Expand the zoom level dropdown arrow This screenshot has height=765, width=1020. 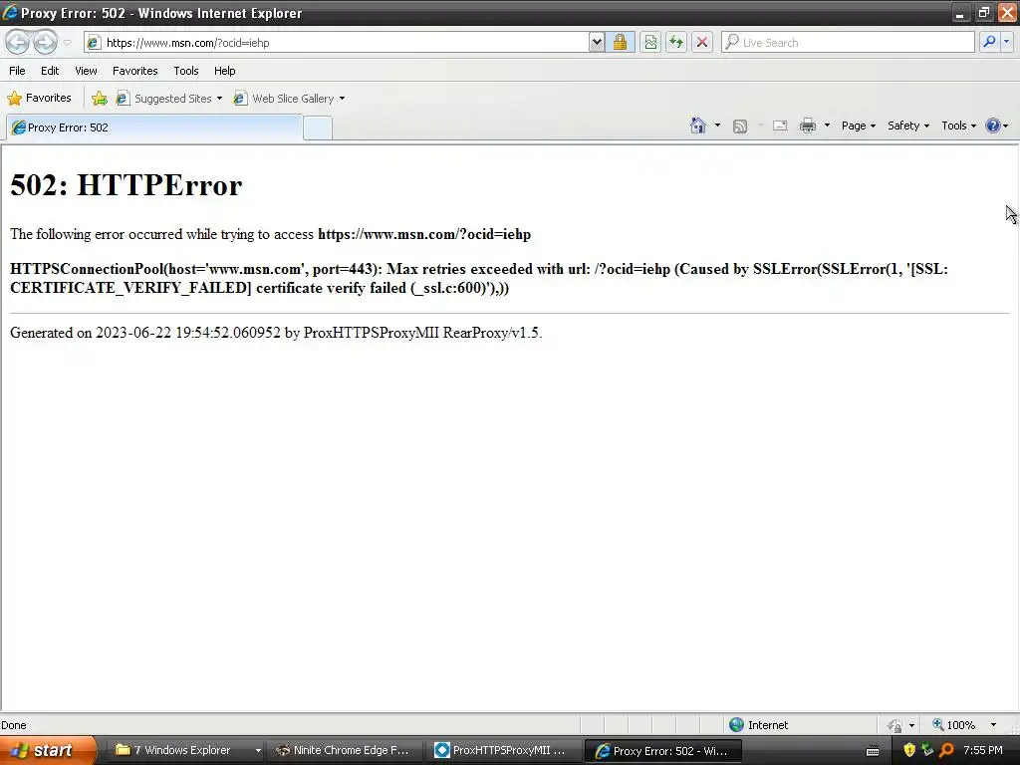pyautogui.click(x=993, y=725)
